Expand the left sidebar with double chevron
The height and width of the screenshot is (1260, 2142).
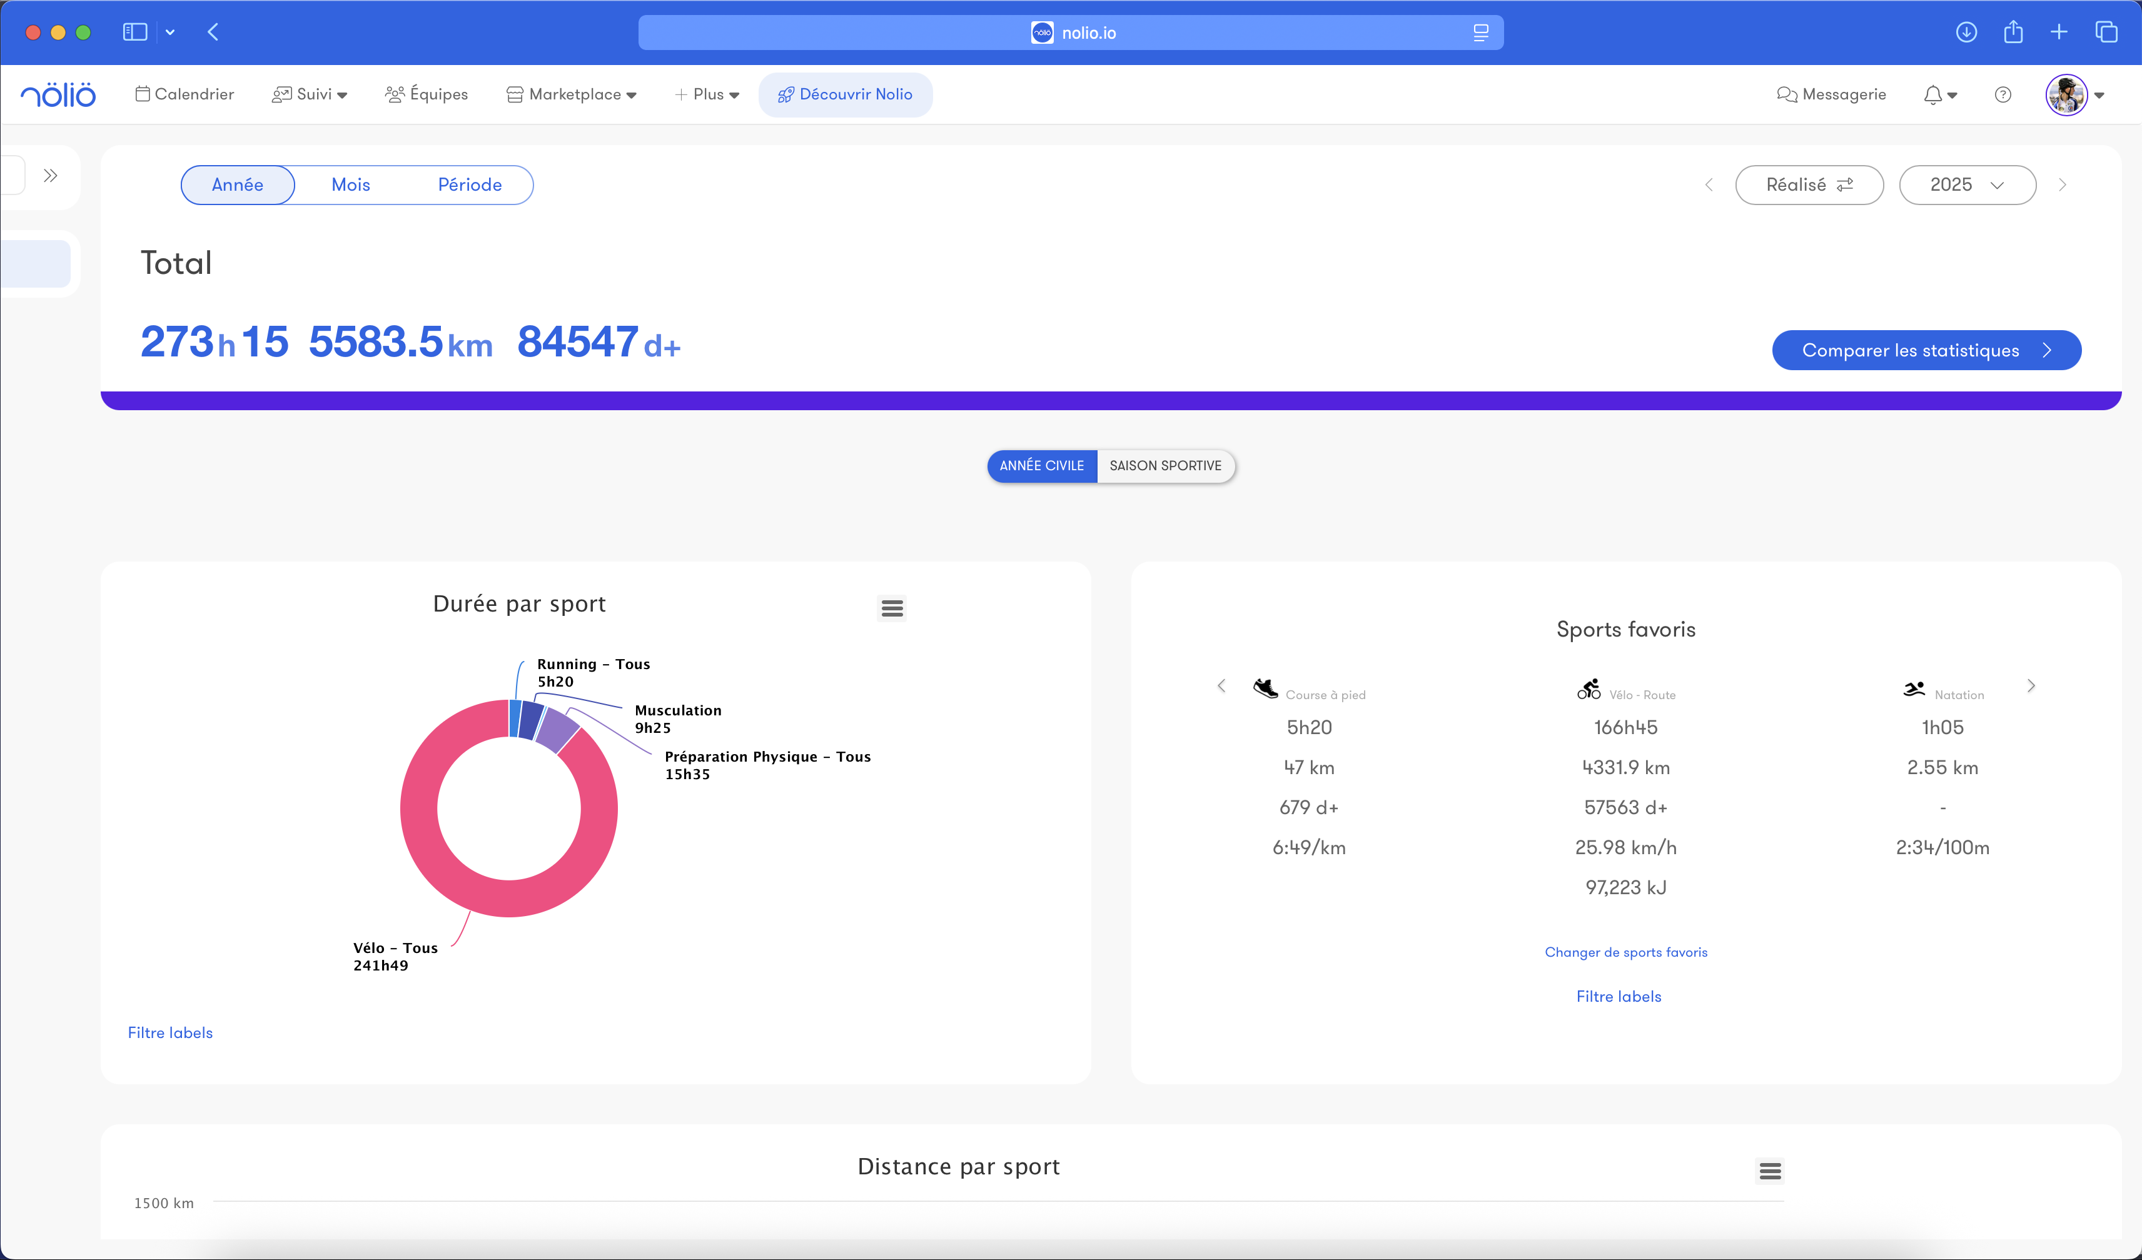(51, 176)
